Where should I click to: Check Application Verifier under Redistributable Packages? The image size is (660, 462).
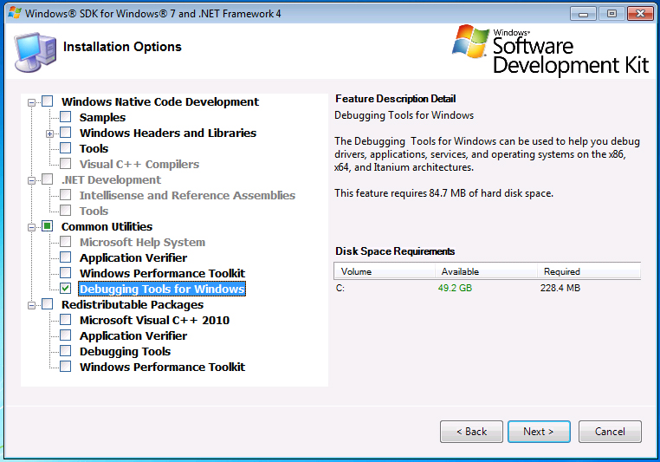(x=65, y=335)
